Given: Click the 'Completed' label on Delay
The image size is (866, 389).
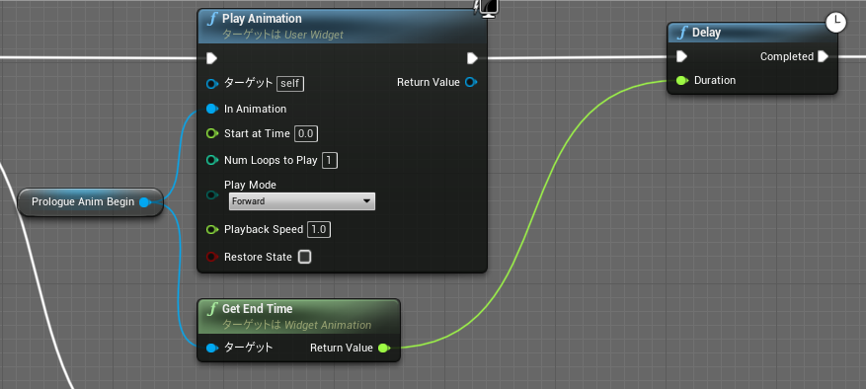Looking at the screenshot, I should point(786,57).
